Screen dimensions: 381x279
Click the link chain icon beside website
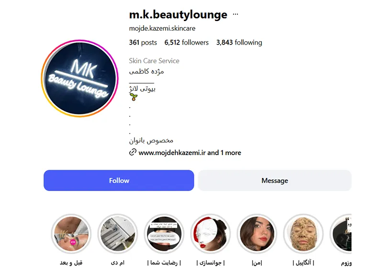[x=133, y=152]
